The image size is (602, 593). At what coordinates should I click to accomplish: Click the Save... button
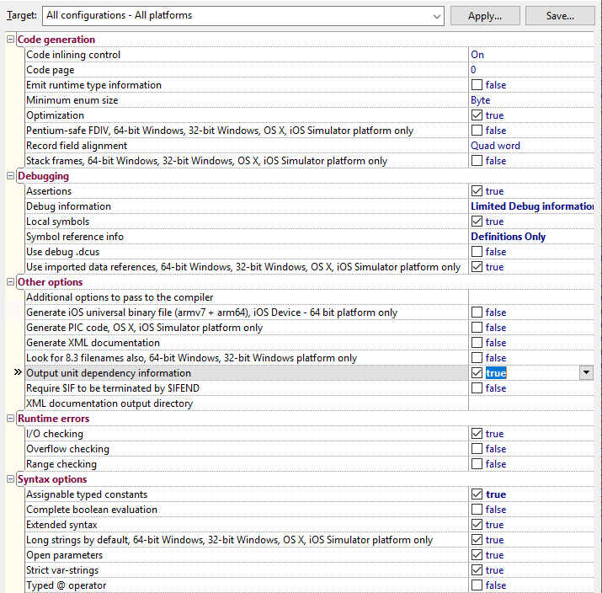[560, 15]
